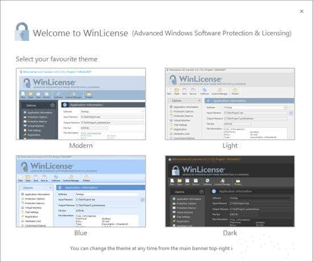
Task: Close the WinLicense welcome dialog
Action: pyautogui.click(x=302, y=11)
